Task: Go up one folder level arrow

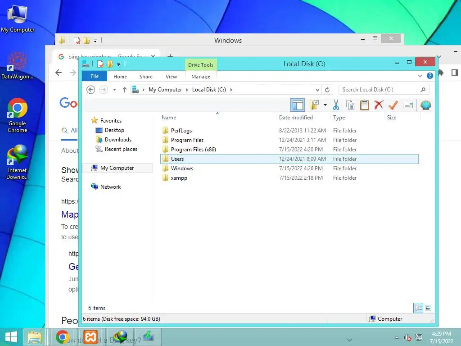Action: 125,90
